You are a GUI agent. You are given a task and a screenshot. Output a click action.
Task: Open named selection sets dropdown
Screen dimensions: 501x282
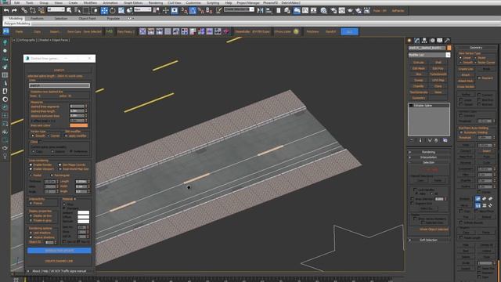tap(239, 9)
